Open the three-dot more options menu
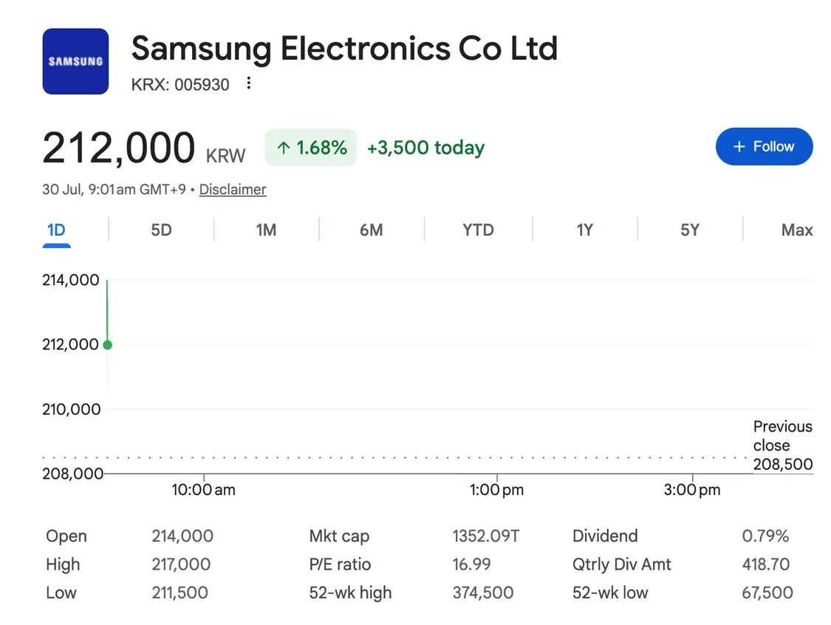The width and height of the screenshot is (831, 625). 248,83
